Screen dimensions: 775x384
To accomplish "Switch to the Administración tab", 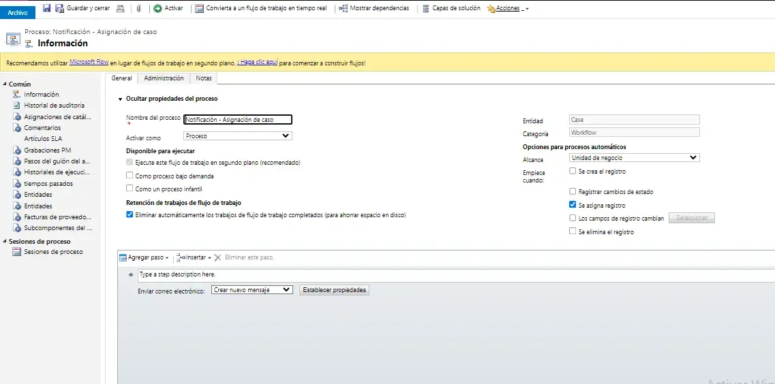I will point(164,78).
